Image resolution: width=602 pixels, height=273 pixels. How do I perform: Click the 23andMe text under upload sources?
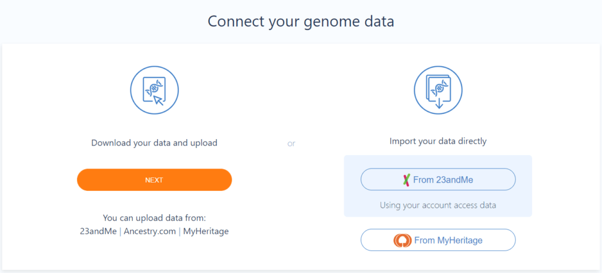(x=98, y=231)
